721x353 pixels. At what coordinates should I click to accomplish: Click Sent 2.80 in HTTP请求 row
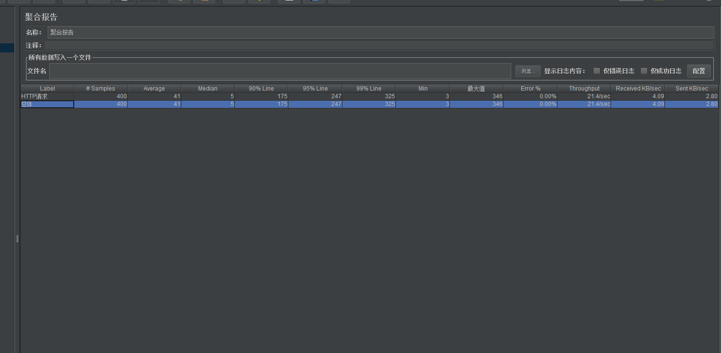692,96
